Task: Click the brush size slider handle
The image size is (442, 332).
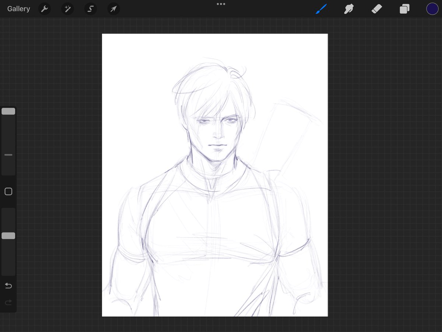Action: [x=8, y=111]
